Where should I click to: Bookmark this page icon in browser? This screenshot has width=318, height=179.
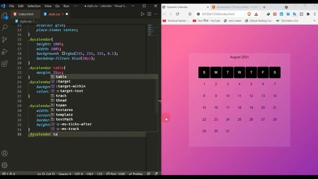[x=190, y=14]
